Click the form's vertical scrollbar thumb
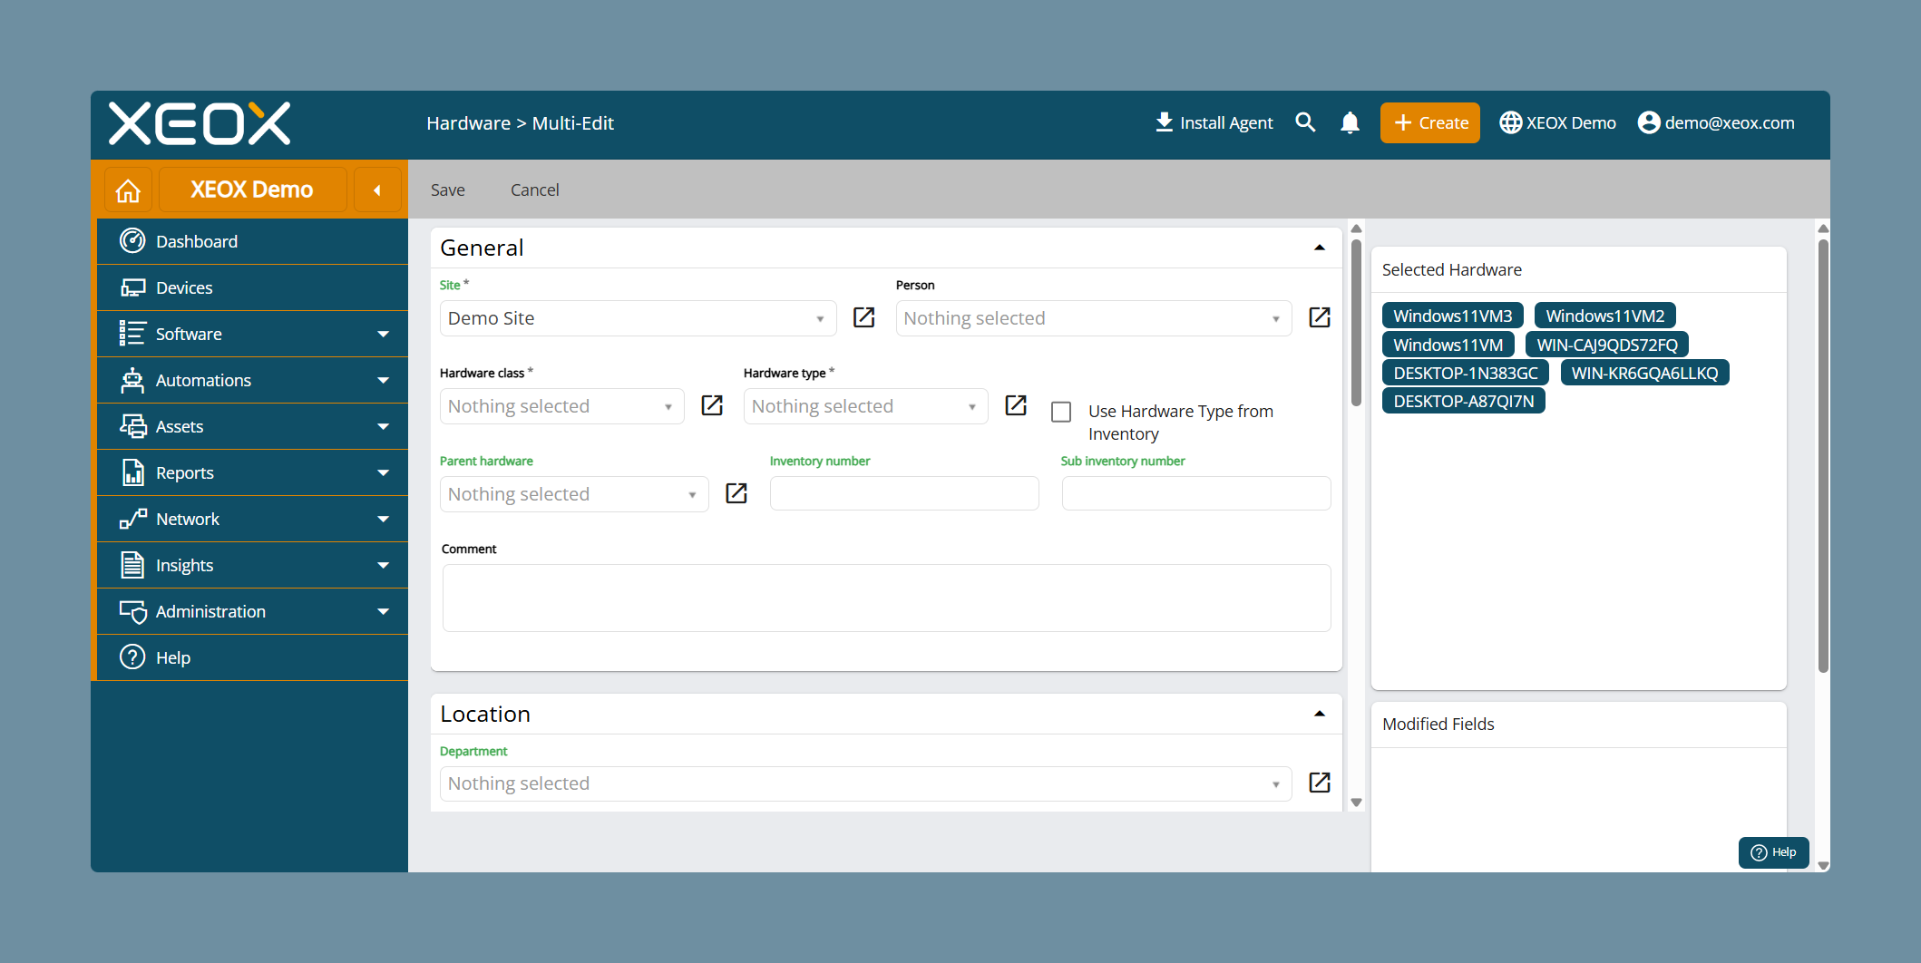1921x963 pixels. 1356,321
